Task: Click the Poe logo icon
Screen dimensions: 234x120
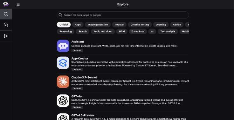Action: tap(6, 4)
